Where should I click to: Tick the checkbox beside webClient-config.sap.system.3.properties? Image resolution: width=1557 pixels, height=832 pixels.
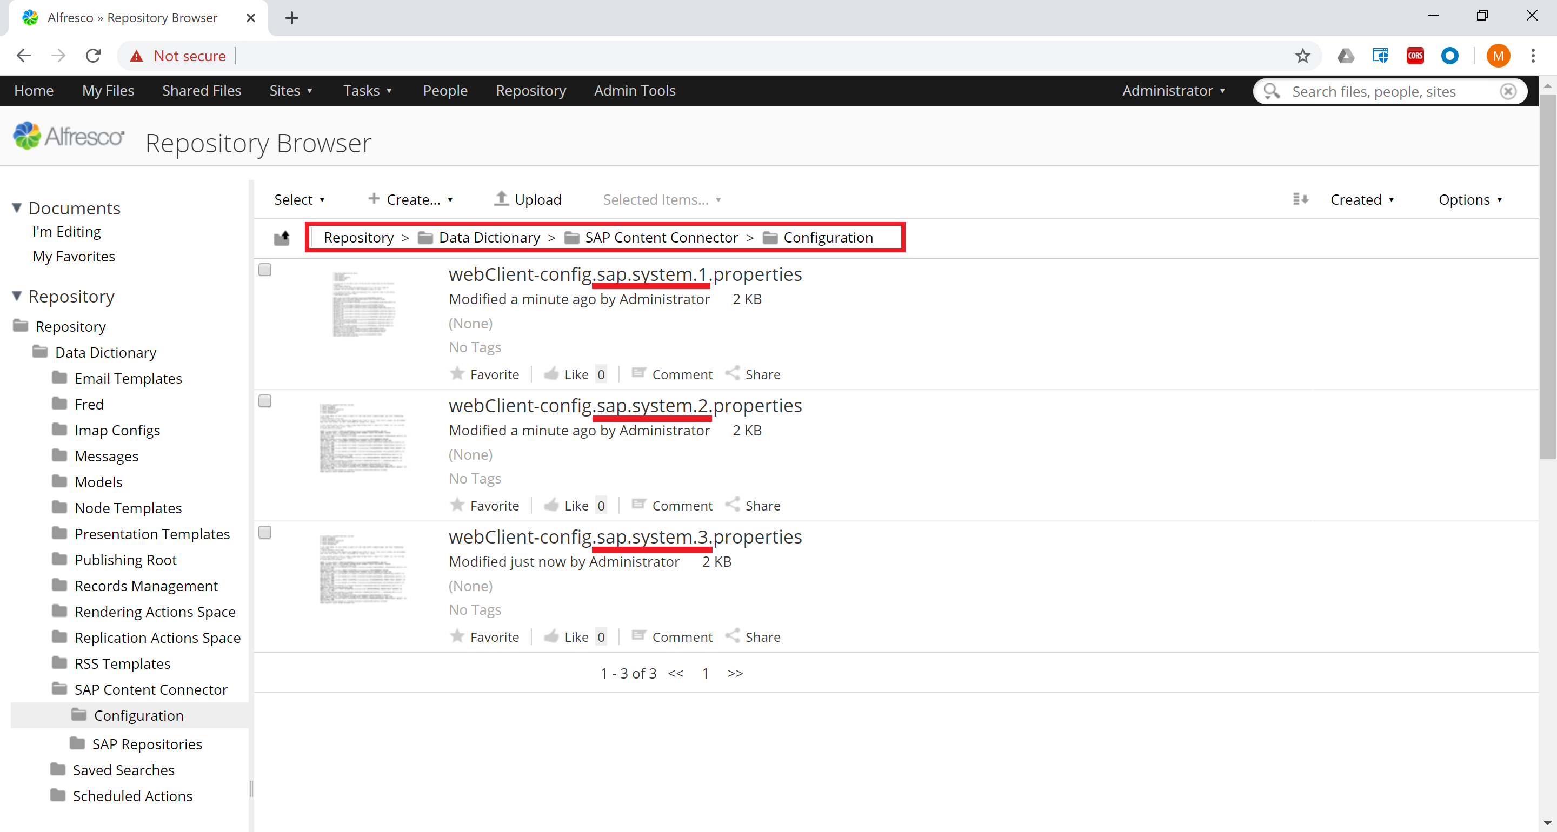tap(264, 532)
